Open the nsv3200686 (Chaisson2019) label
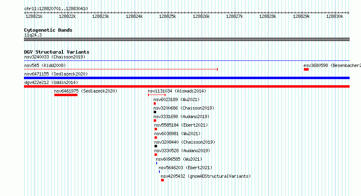This screenshot has height=196, width=361. (x=184, y=108)
